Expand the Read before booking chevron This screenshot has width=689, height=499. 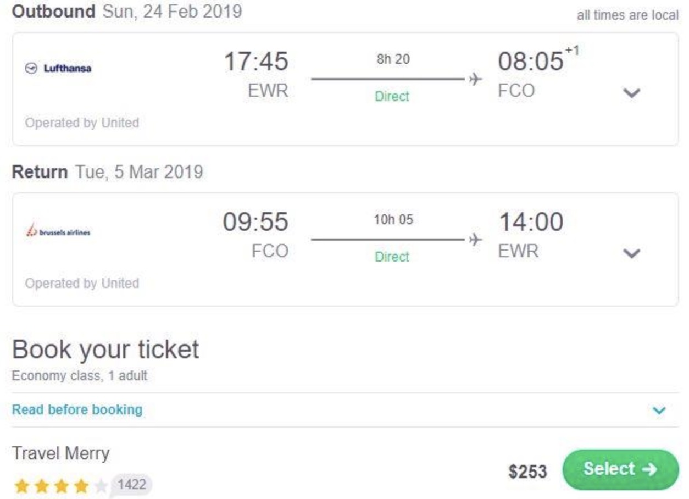coord(659,411)
